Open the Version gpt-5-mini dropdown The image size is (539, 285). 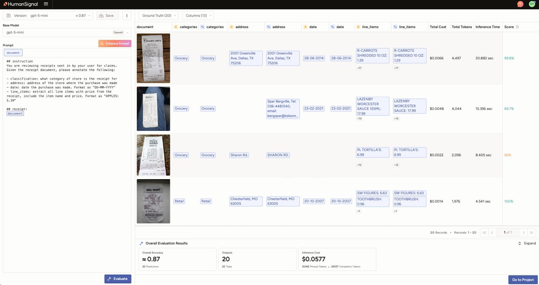coord(48,15)
